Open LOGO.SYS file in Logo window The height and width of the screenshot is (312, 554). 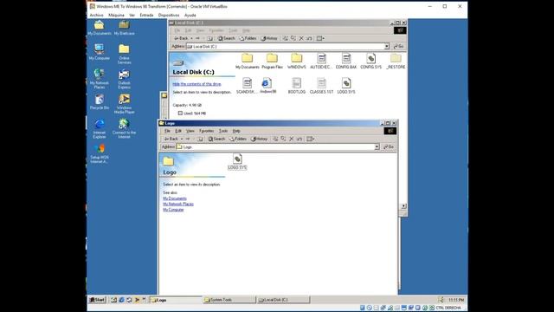(x=237, y=162)
